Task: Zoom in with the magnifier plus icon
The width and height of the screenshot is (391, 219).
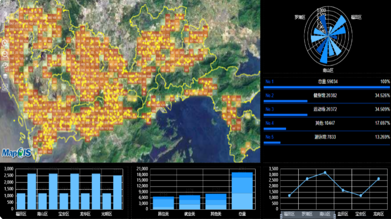Action: tap(5, 43)
